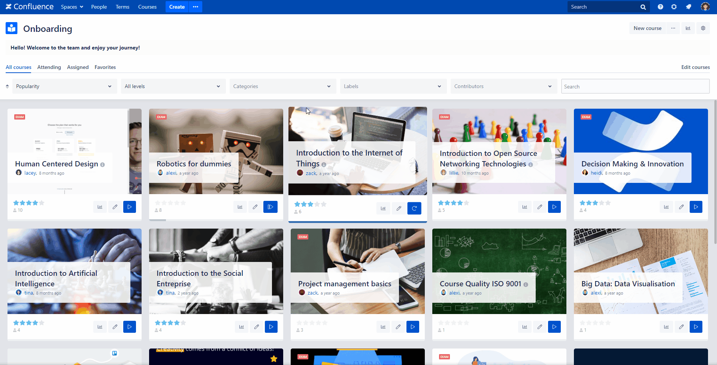Viewport: 717px width, 365px height.
Task: Toggle favorite star on the dark course thumbnail
Action: (x=274, y=359)
